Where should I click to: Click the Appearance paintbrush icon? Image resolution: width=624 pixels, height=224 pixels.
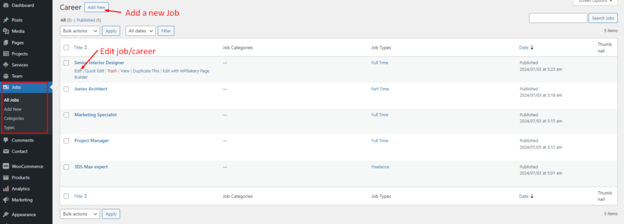coord(6,214)
